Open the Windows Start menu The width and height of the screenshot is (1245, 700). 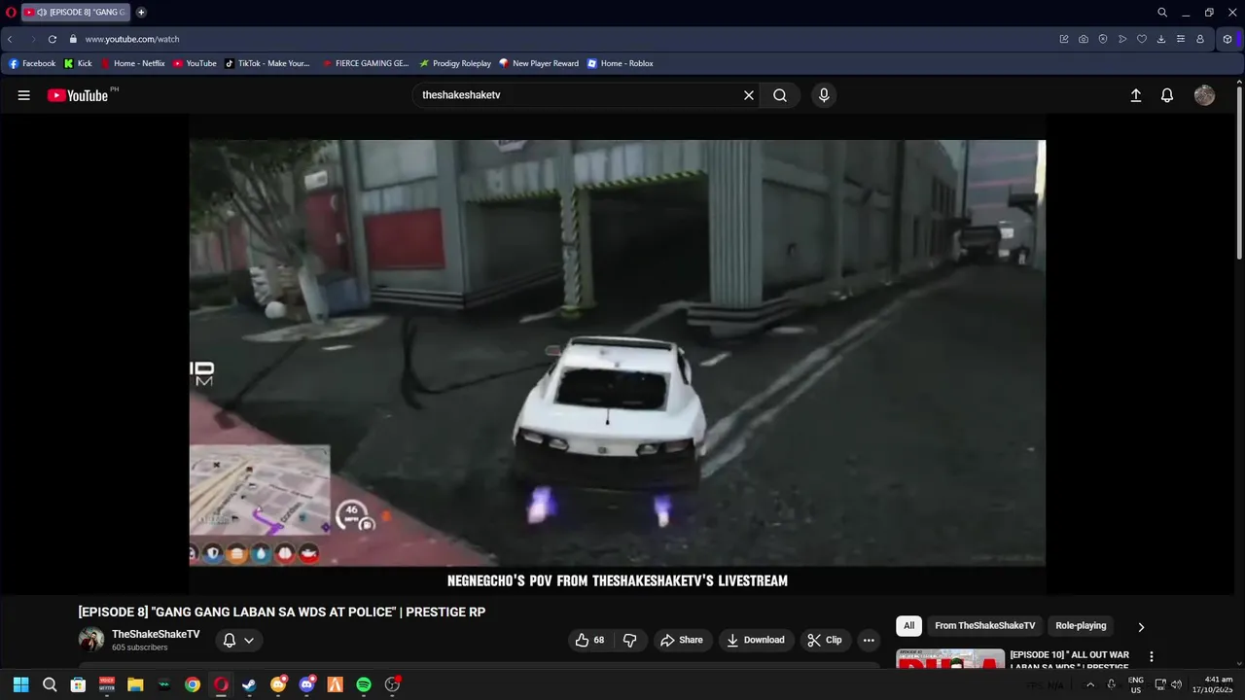[x=20, y=684]
